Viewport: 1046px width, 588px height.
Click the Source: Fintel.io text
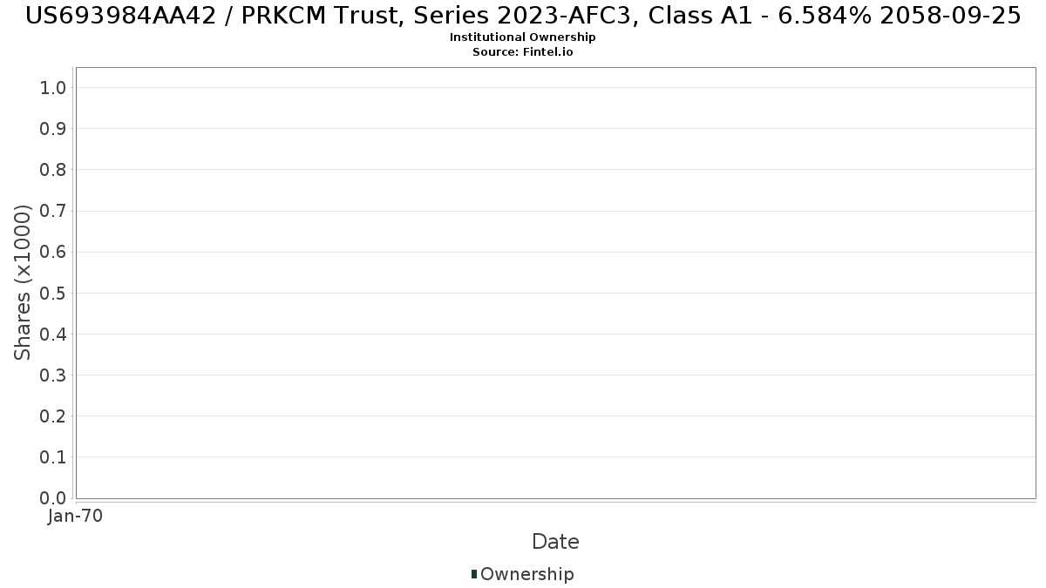point(523,52)
